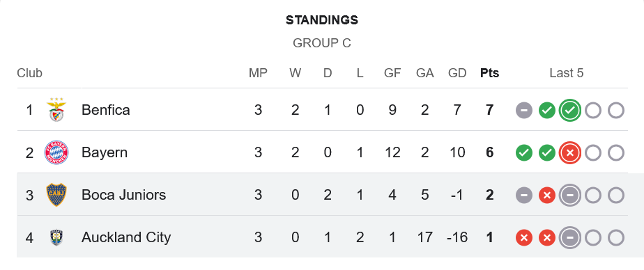Click the GD column header

coord(457,73)
